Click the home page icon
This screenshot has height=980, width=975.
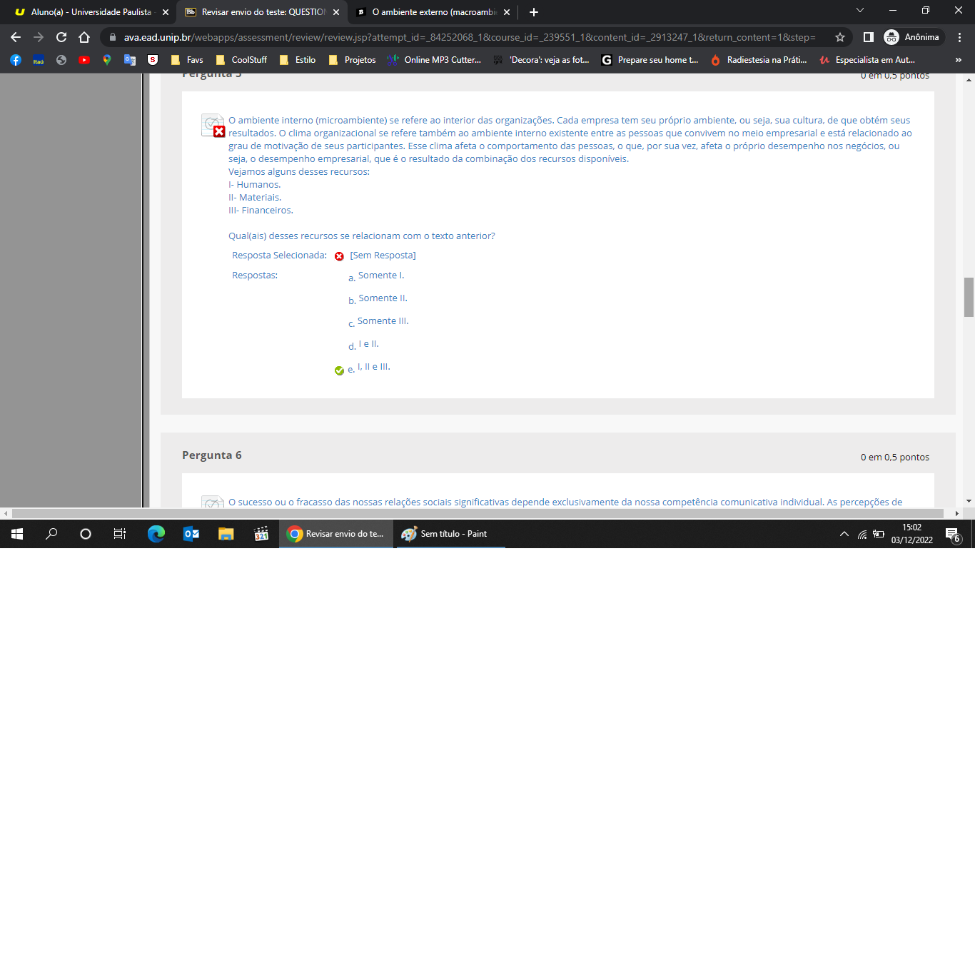point(84,37)
